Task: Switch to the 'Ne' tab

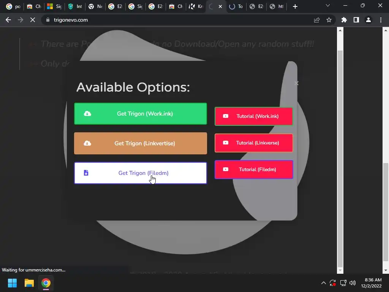Action: (95, 6)
